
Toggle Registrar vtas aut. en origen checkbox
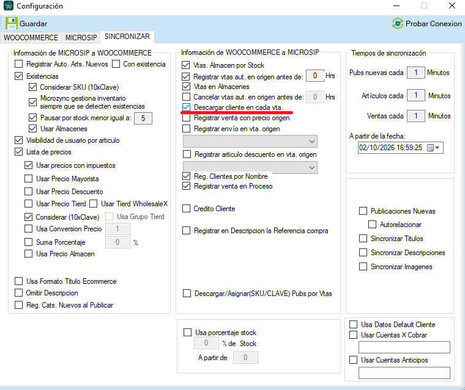[186, 77]
